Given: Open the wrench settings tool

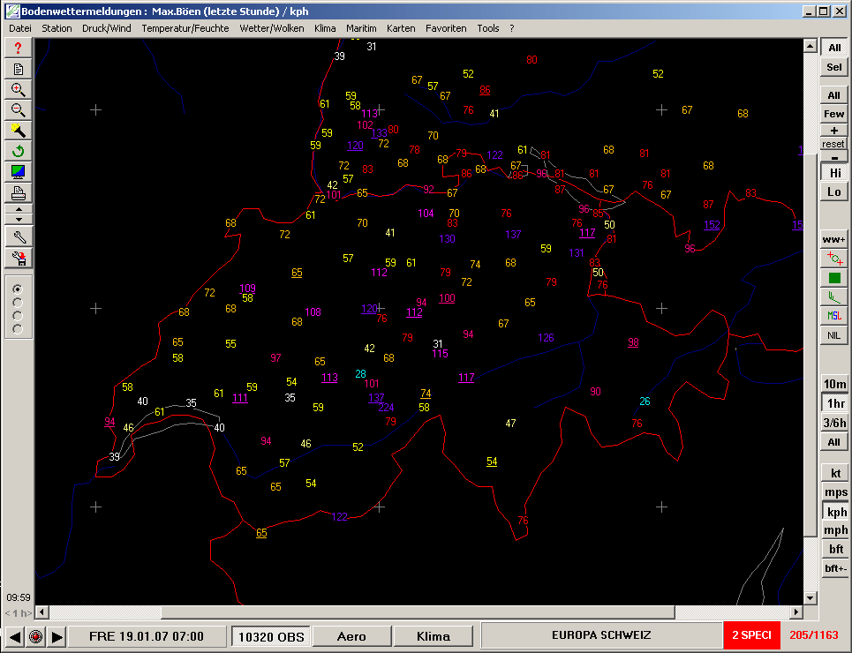Looking at the screenshot, I should (18, 236).
